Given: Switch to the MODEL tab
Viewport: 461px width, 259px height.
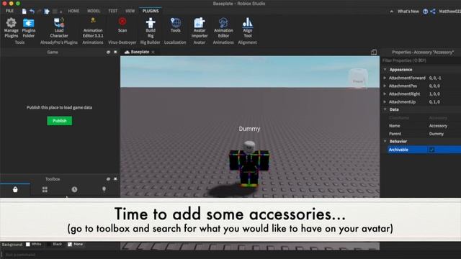Looking at the screenshot, I should [x=94, y=11].
